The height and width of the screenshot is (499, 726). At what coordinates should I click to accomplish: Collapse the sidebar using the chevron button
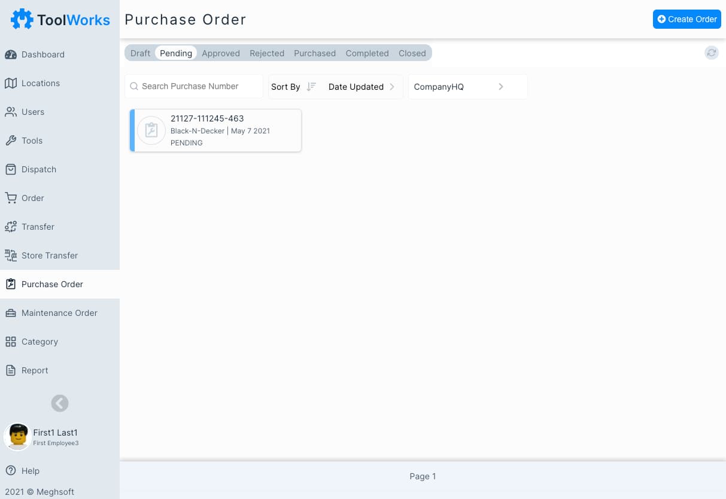tap(60, 403)
